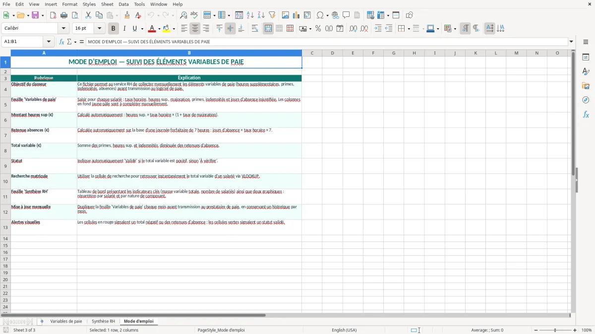Viewport: 595px width, 334px height.
Task: Toggle Merge and Center Cells
Action: click(268, 29)
